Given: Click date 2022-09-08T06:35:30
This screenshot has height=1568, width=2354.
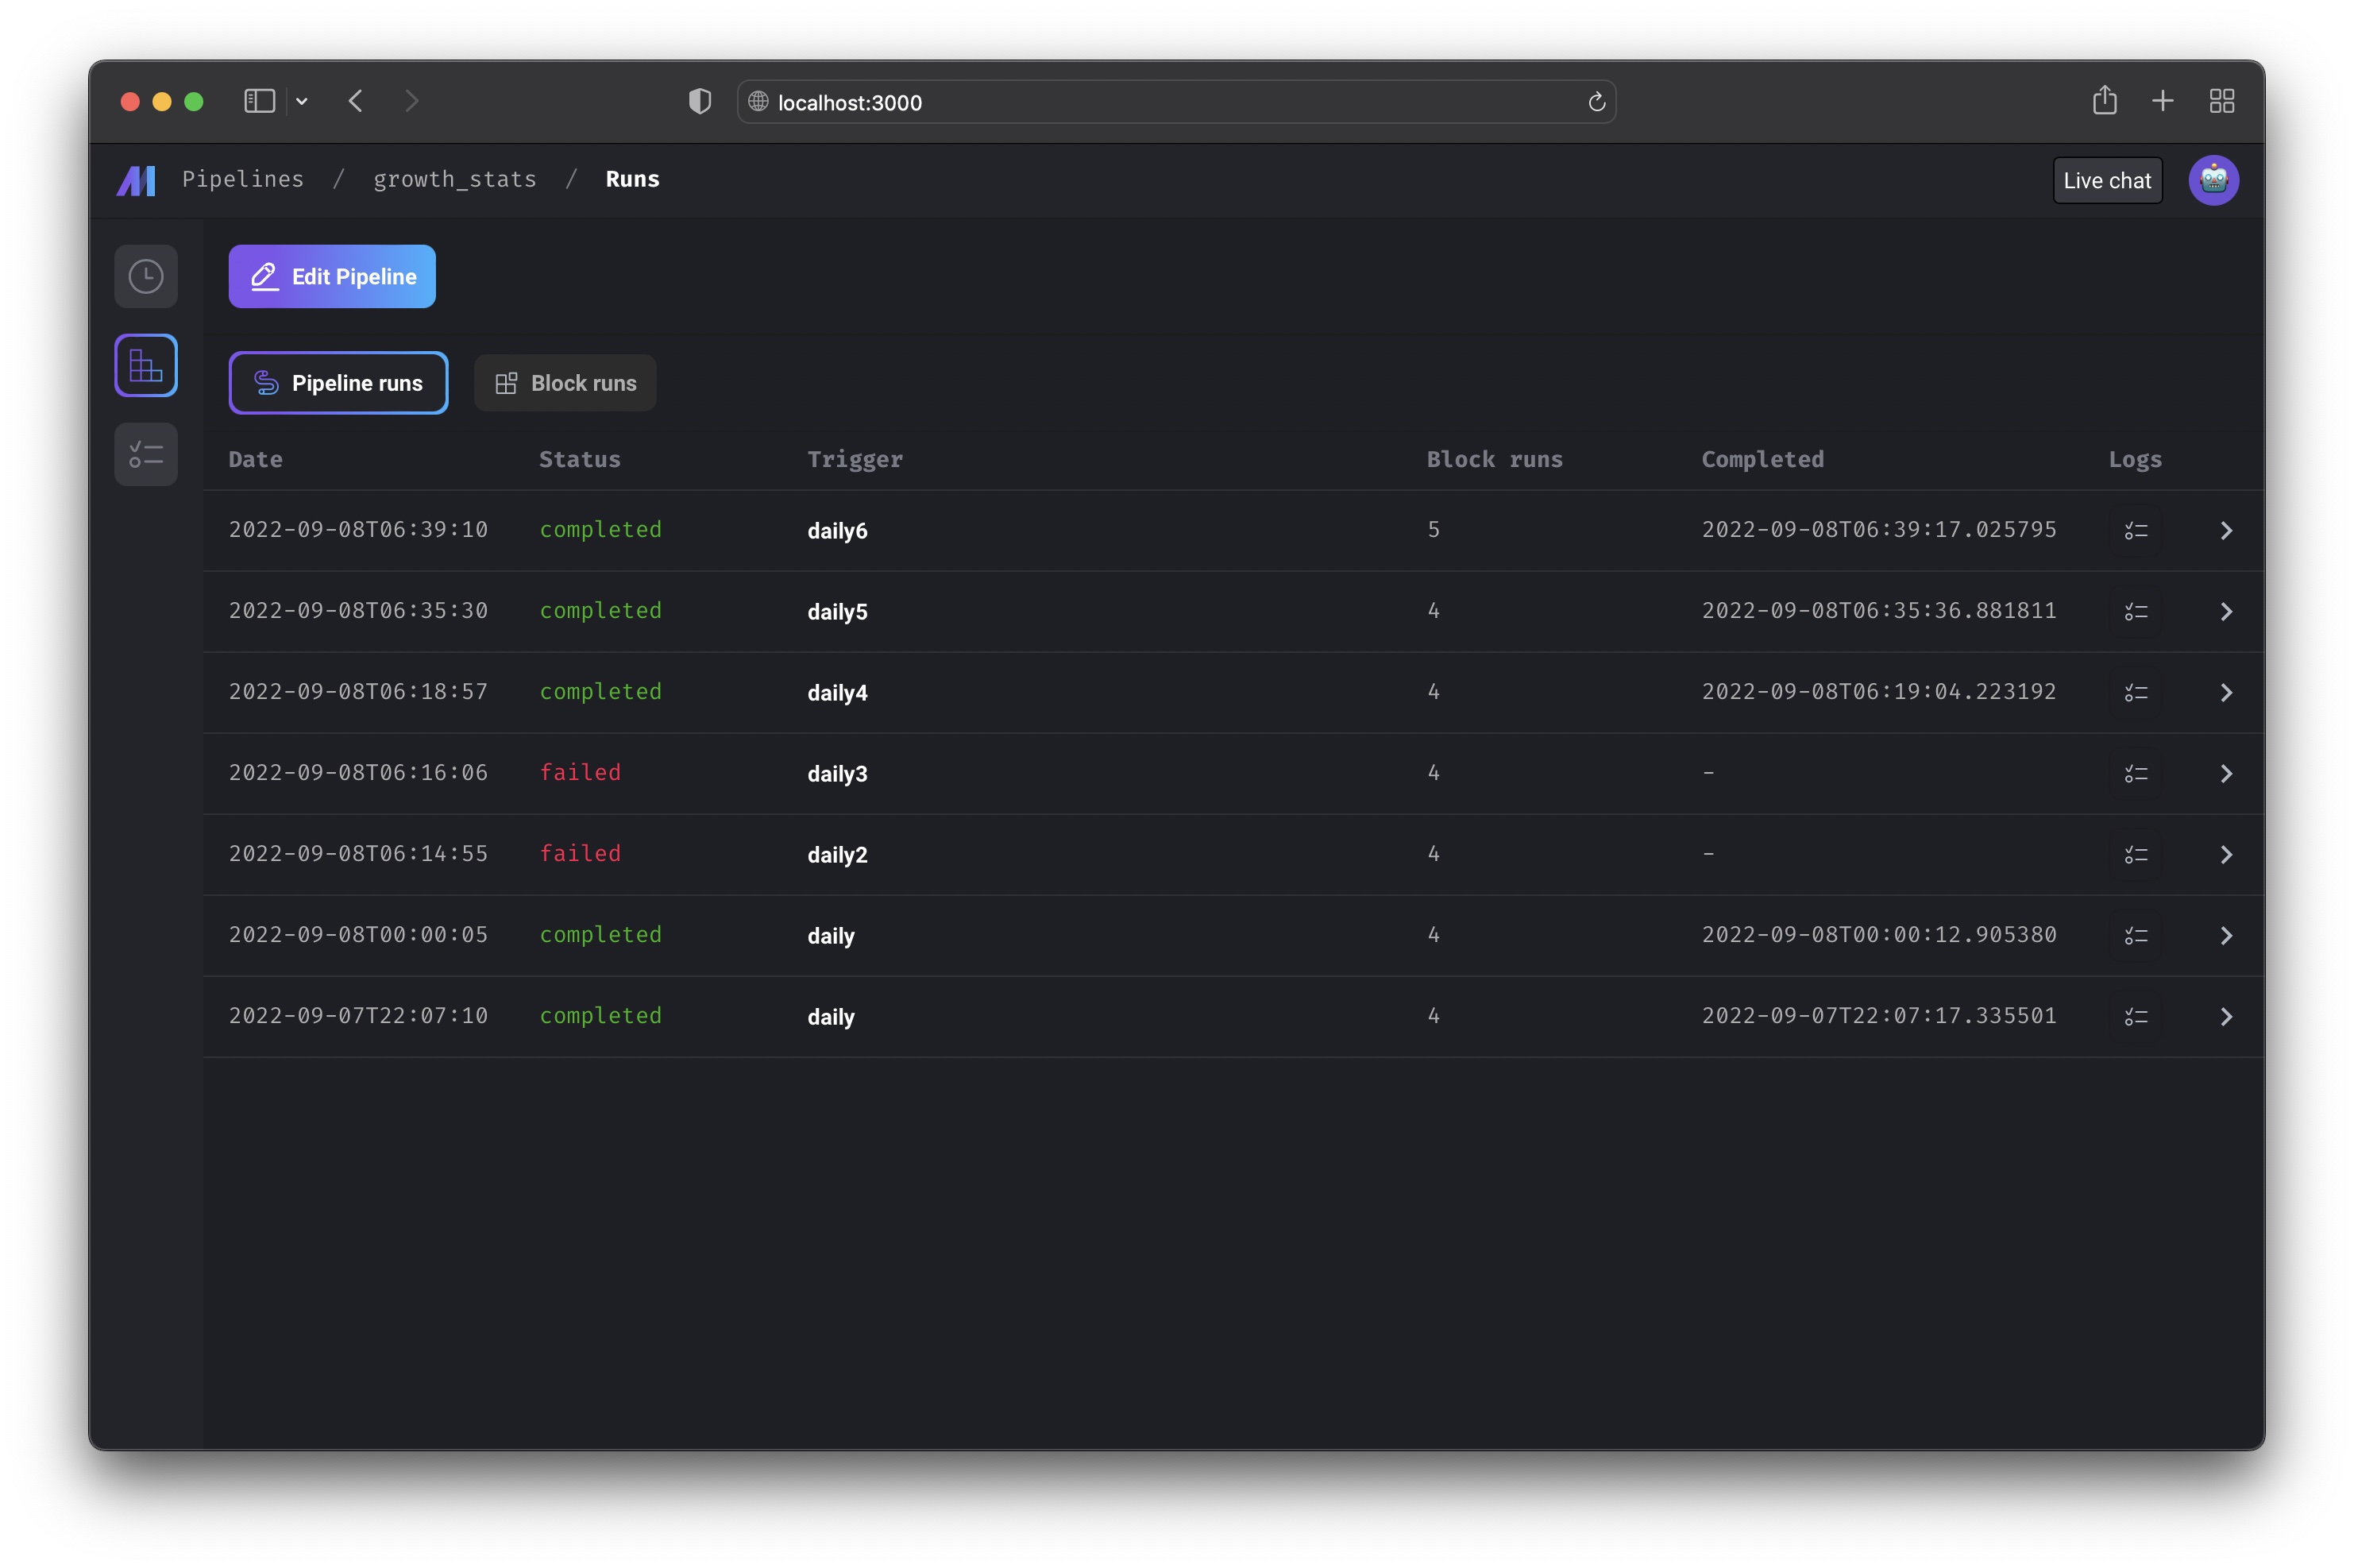Looking at the screenshot, I should (359, 611).
